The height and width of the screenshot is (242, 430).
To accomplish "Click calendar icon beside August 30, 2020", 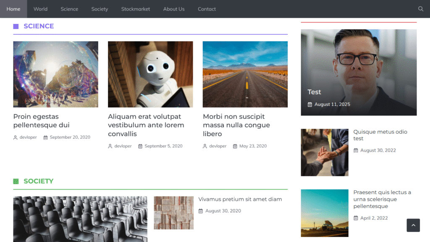I will (201, 211).
